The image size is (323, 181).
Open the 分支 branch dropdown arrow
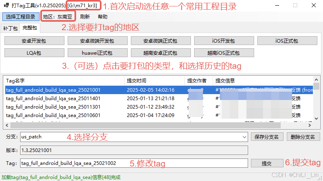244,137
